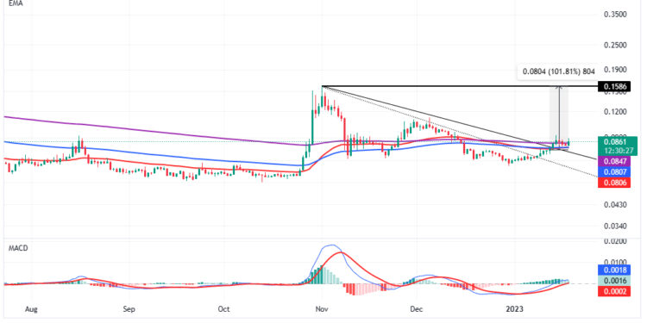Select the vertical price measurement arrow
This screenshot has width=647, height=323.
click(x=559, y=116)
